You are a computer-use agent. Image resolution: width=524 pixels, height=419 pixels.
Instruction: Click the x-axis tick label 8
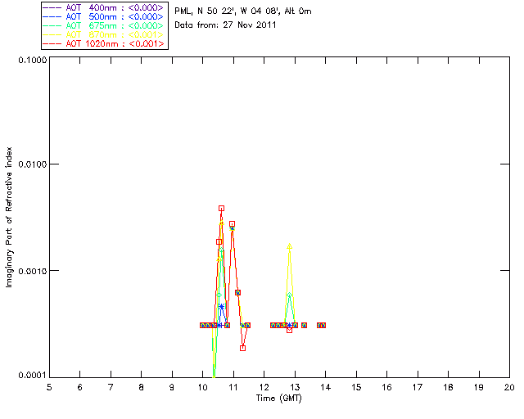142,387
